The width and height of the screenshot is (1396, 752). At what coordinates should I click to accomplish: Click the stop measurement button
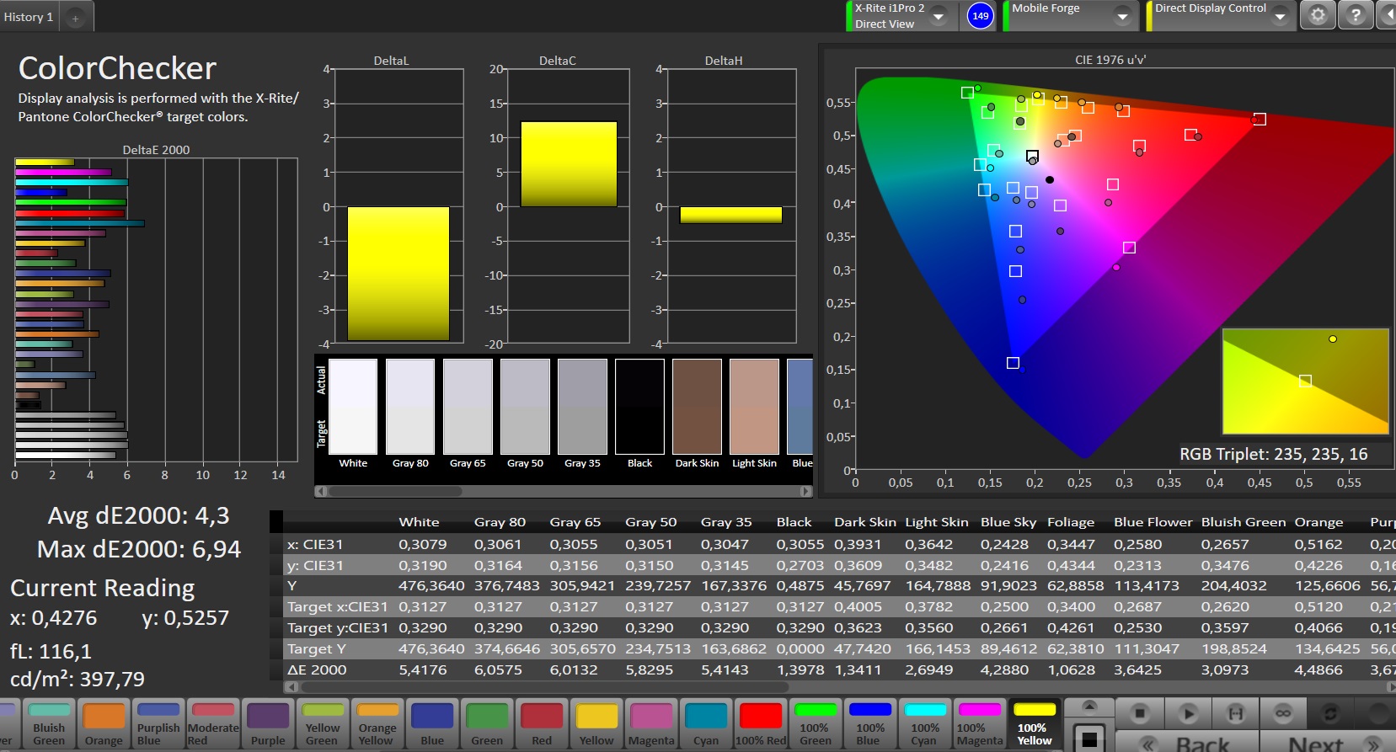[1139, 713]
